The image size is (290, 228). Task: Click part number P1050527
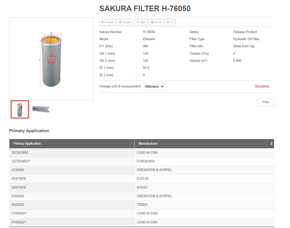[x=19, y=222]
